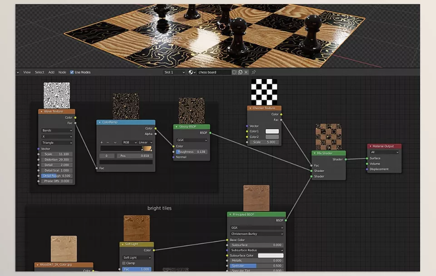
Task: Click the Checker Texture Fac output socket
Action: click(x=281, y=120)
